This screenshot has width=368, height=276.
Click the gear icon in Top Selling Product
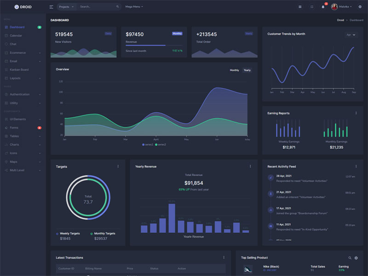coord(356,258)
